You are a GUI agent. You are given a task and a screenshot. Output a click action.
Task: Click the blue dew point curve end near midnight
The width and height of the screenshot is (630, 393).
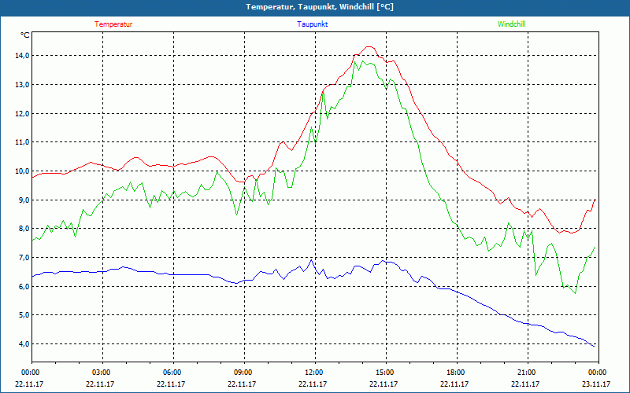point(594,346)
